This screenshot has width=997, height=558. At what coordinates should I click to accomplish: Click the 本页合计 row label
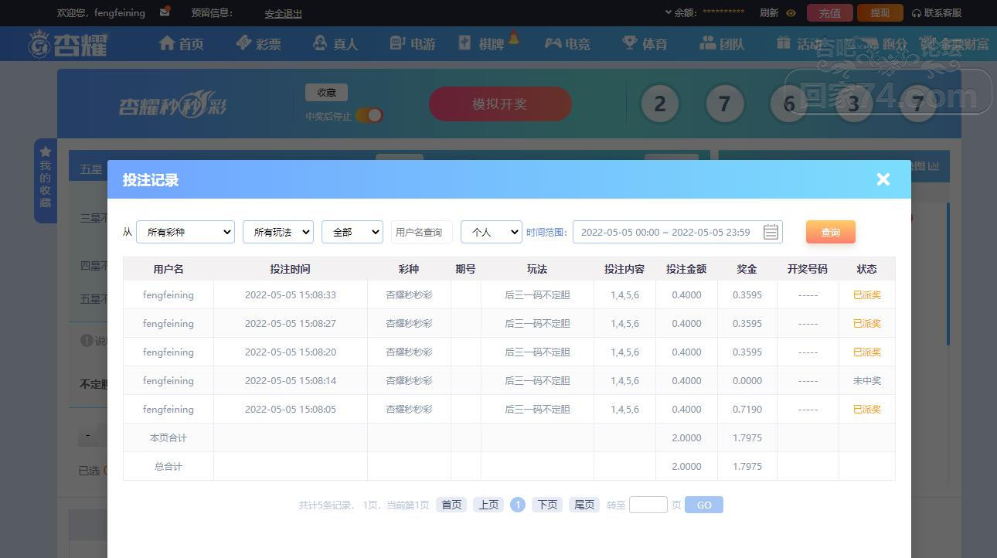[x=168, y=438]
